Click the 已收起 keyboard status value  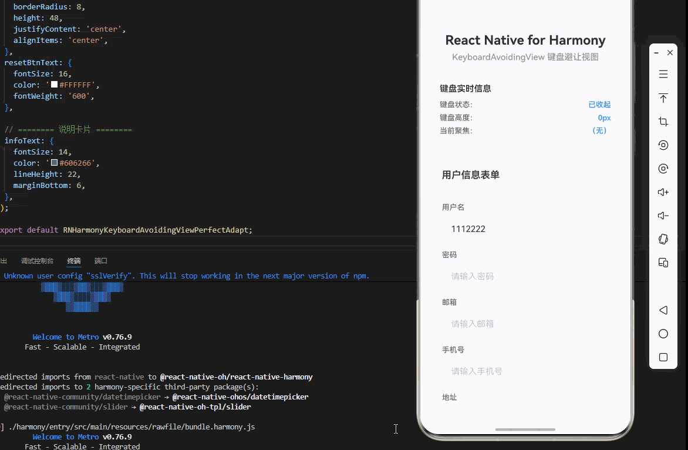point(599,105)
